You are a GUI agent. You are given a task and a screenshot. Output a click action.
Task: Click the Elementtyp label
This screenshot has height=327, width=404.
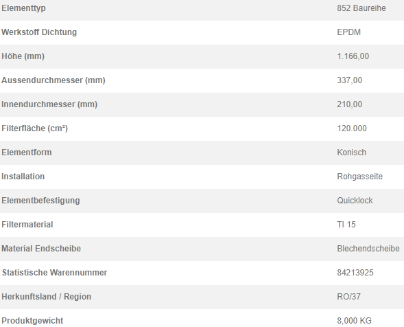tap(24, 8)
